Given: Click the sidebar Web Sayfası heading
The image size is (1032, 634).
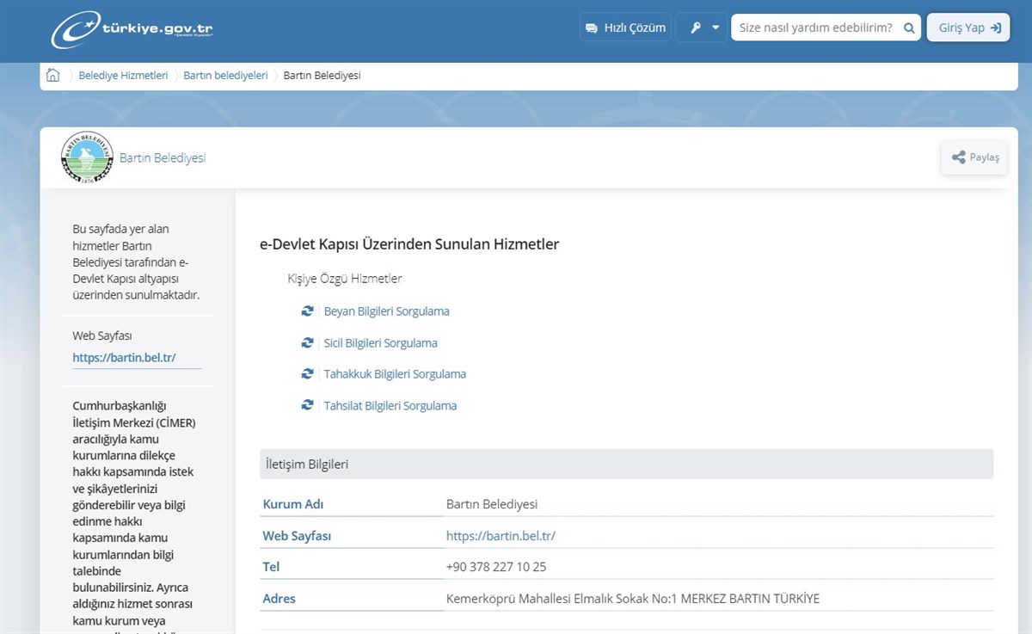Looking at the screenshot, I should pyautogui.click(x=102, y=335).
